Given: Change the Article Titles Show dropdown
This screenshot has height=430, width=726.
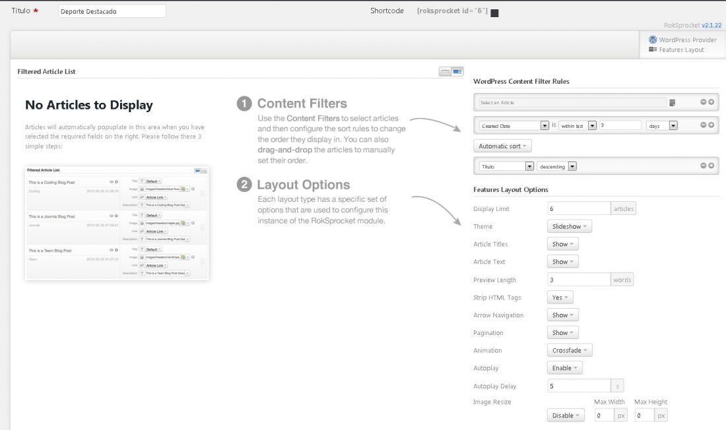Looking at the screenshot, I should coord(562,244).
